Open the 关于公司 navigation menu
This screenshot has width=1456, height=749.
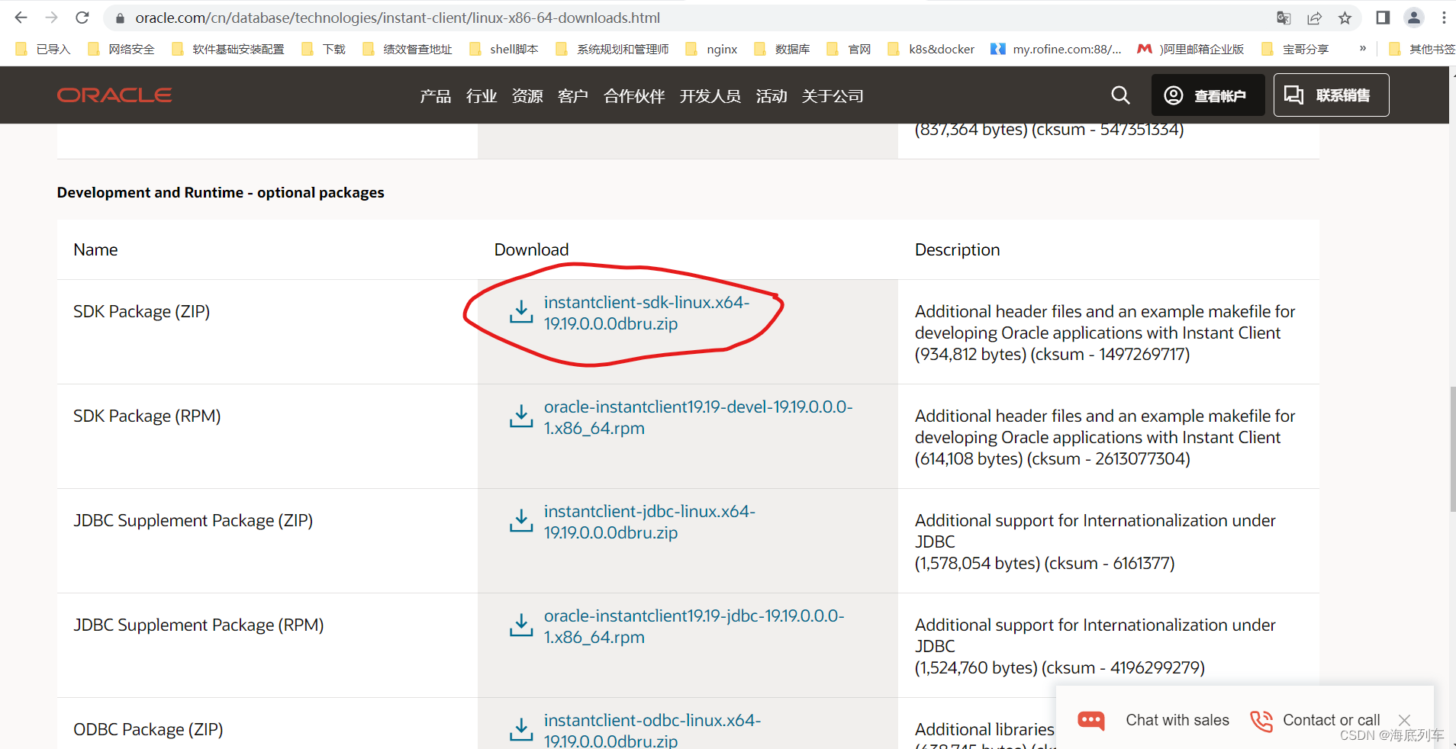point(833,96)
